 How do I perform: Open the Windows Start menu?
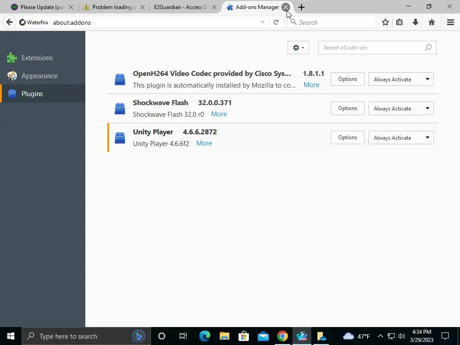11,336
